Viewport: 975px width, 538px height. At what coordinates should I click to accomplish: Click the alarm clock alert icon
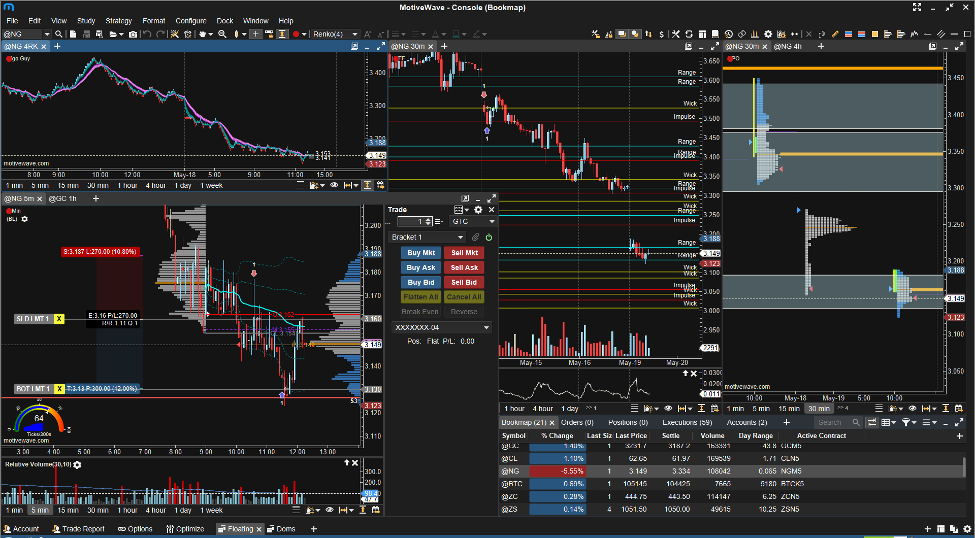pyautogui.click(x=188, y=34)
